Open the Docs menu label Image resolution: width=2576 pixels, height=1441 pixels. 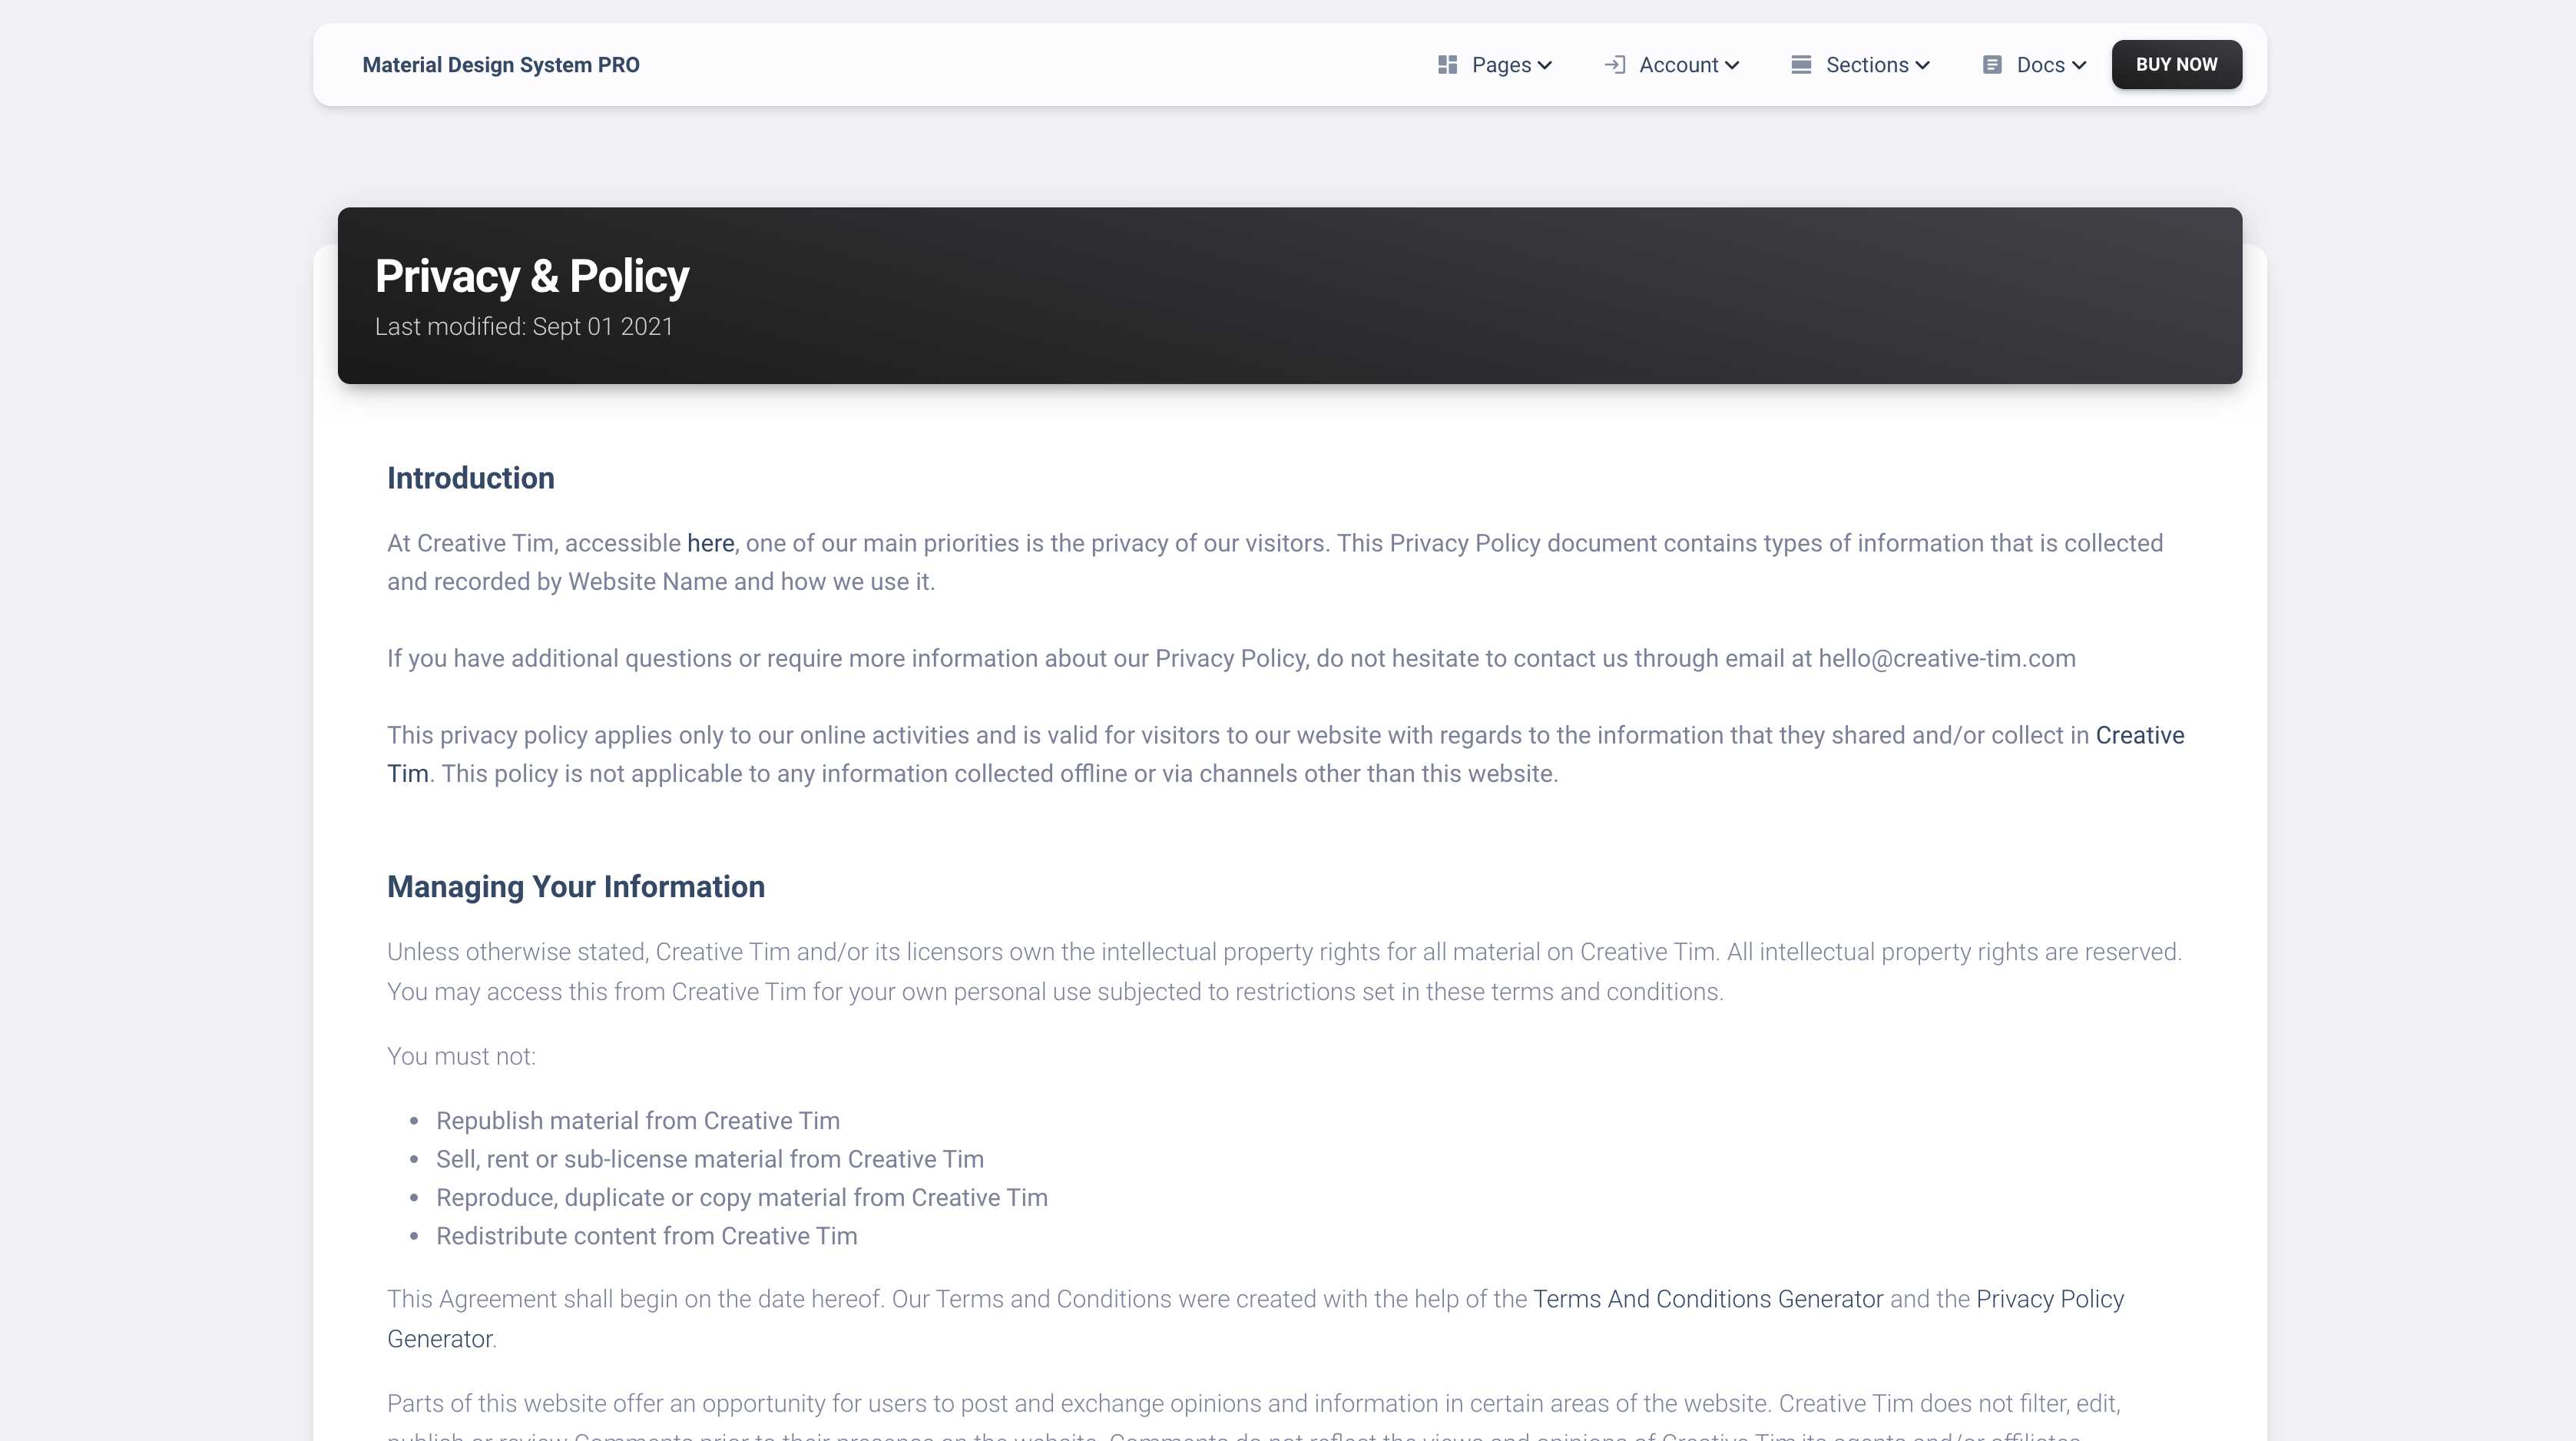point(2040,65)
